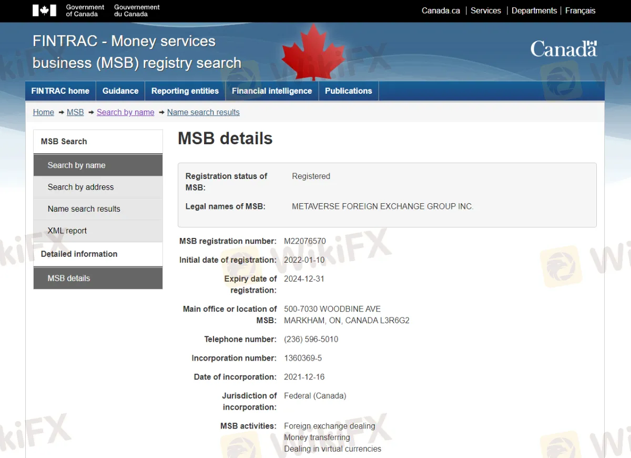
Task: Click registration number M22076570
Action: coord(305,241)
